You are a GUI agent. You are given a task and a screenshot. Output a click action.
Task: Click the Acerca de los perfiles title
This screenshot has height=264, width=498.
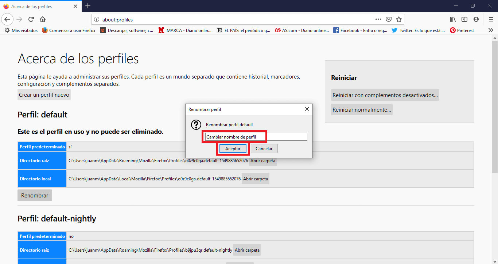(x=78, y=59)
